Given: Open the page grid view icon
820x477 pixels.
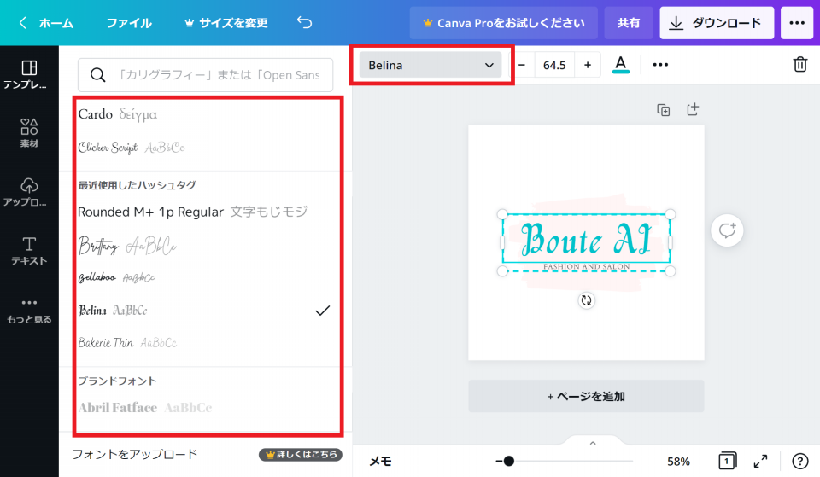Looking at the screenshot, I should 727,461.
